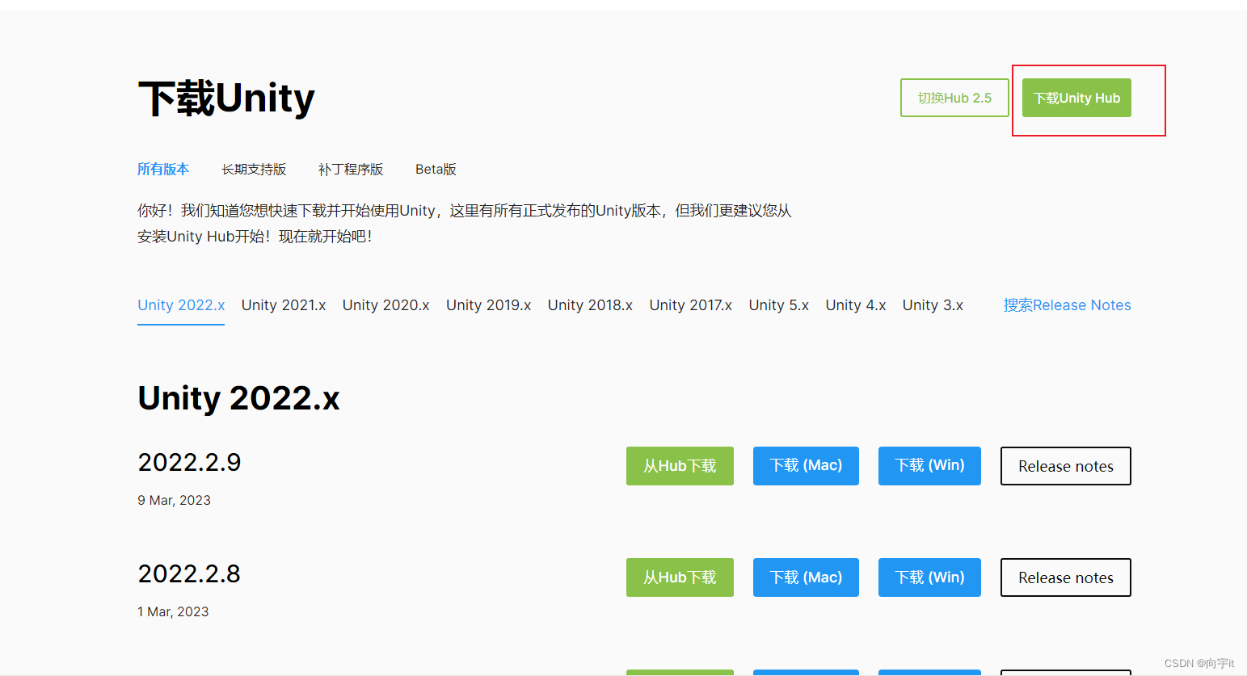Select the Unity 4.x tab

pyautogui.click(x=856, y=305)
